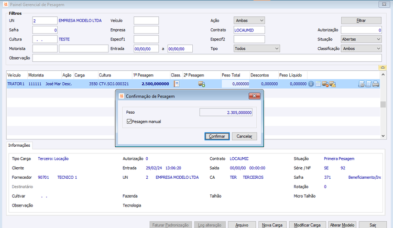Click the Sair button
Viewport: 393px width, 228px height.
point(373,225)
